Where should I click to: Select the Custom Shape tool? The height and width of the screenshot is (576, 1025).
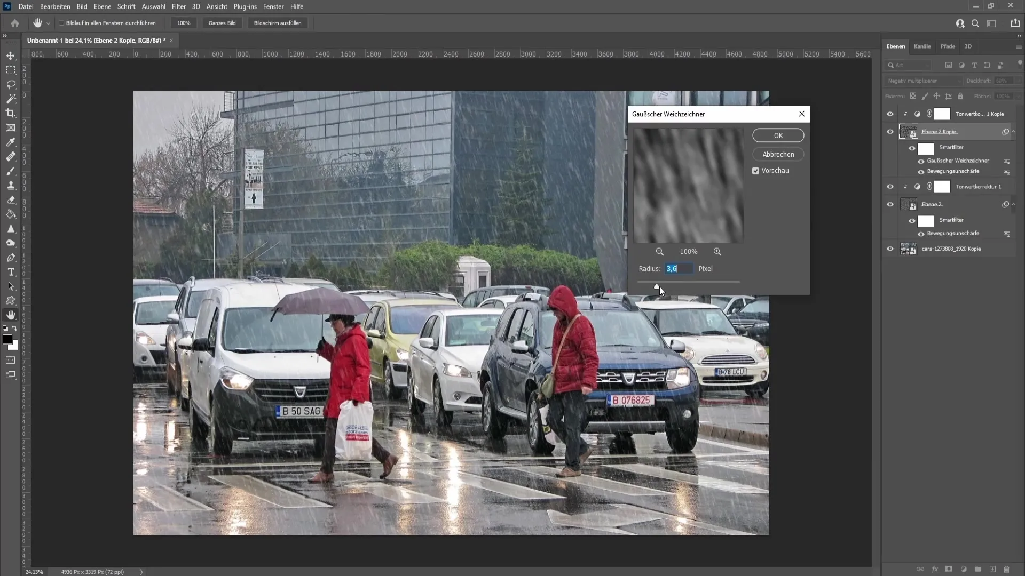[11, 301]
